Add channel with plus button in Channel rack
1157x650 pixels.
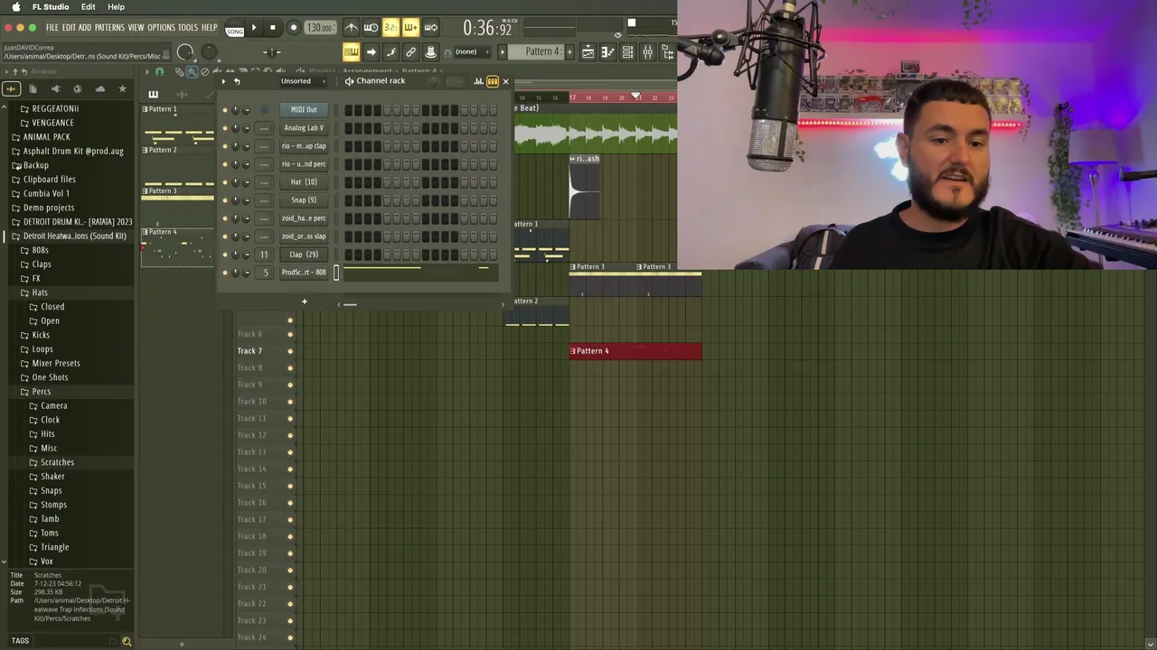coord(305,302)
